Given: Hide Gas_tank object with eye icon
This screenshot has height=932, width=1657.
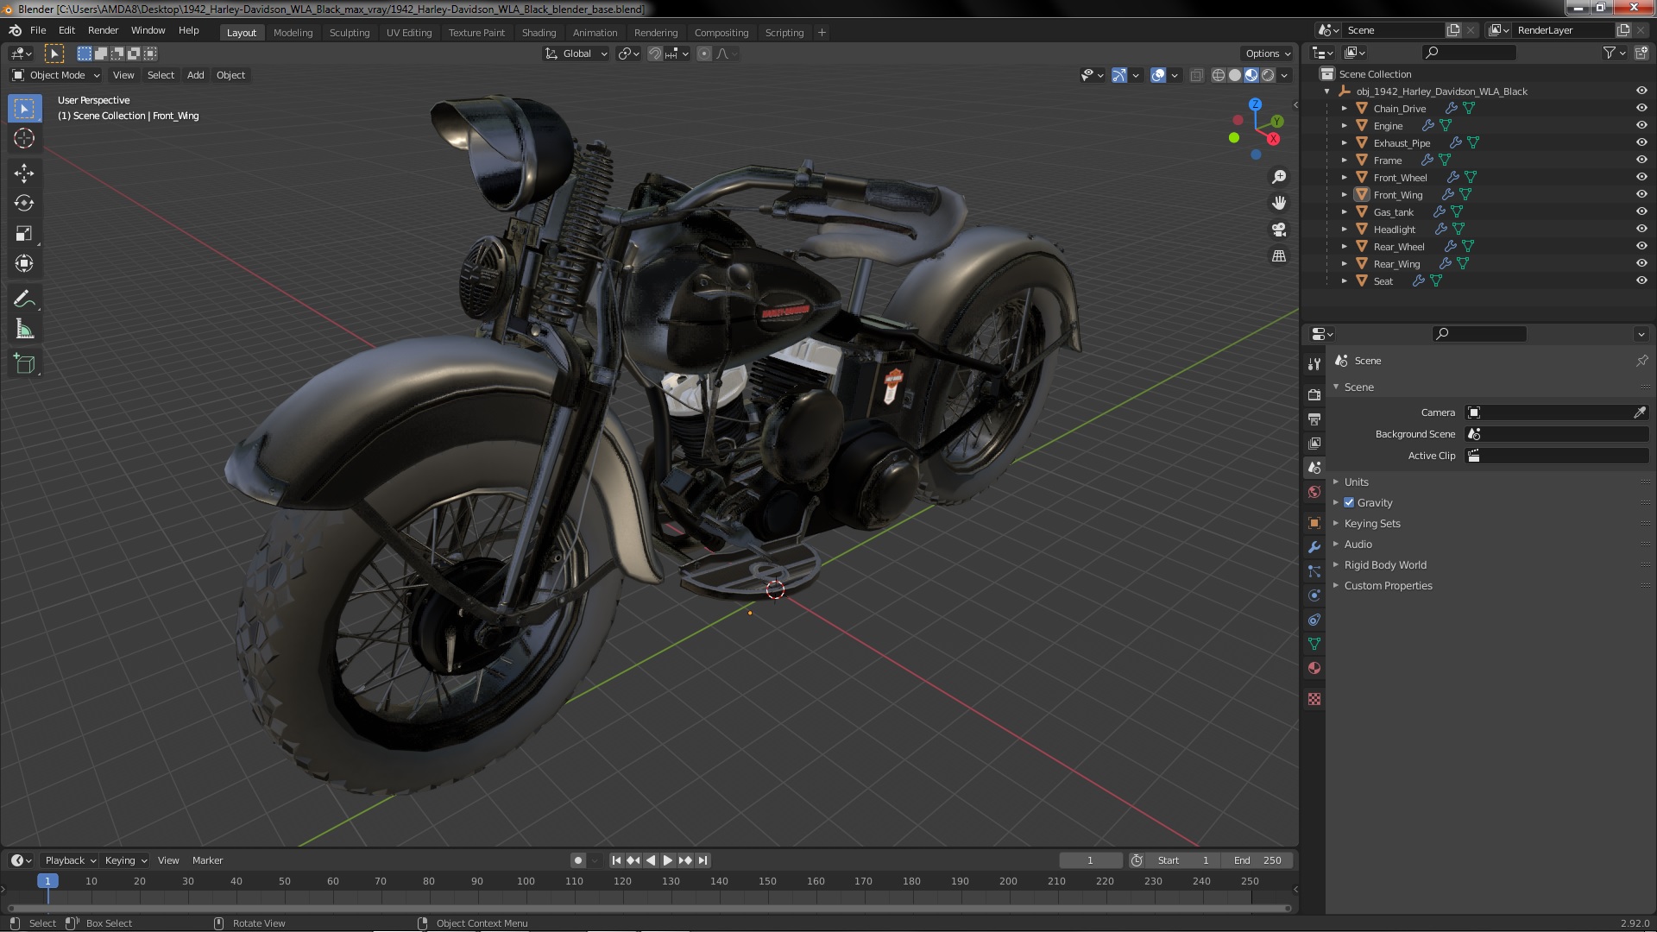Looking at the screenshot, I should (1641, 211).
